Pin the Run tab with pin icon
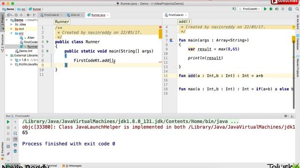Image resolution: width=300 pixels, height=168 pixels. (8, 154)
